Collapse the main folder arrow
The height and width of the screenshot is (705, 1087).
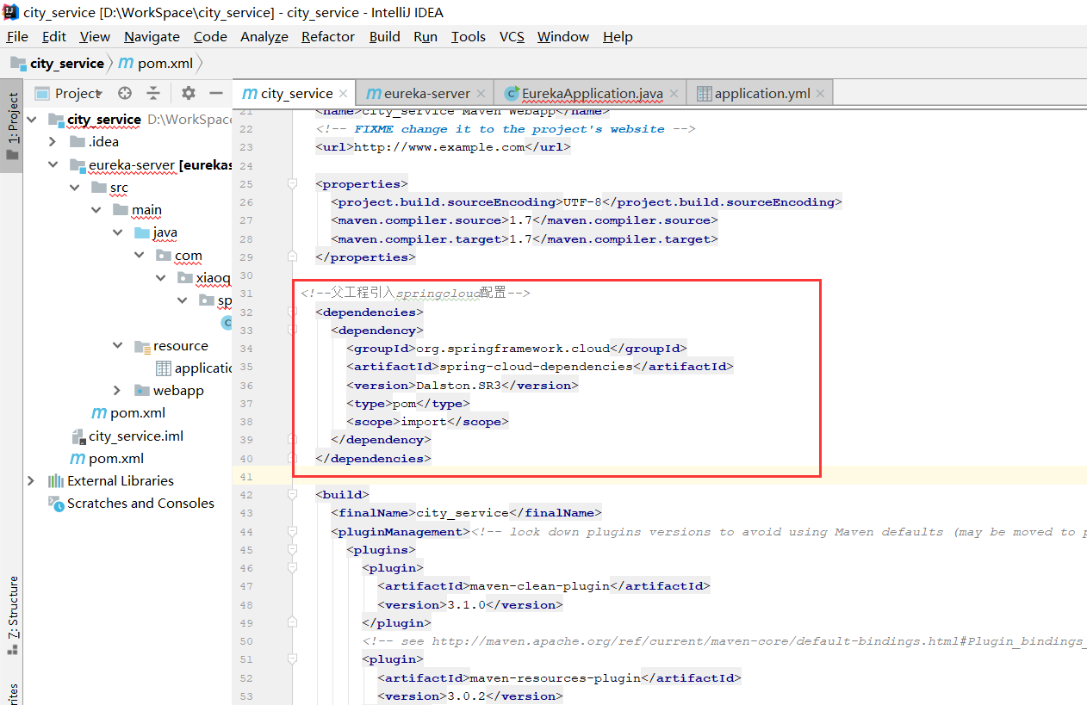point(96,210)
